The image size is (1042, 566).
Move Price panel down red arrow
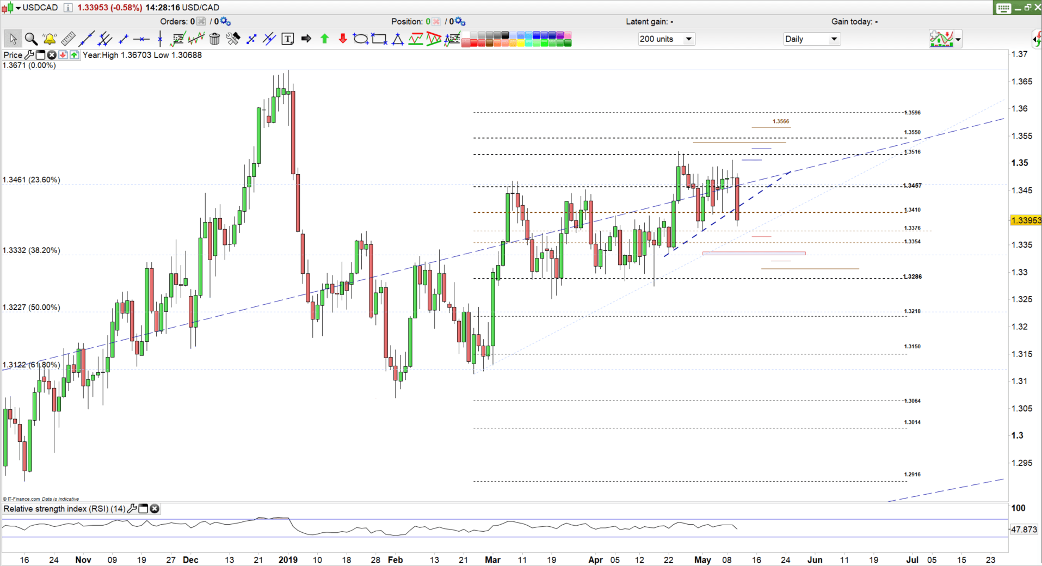point(63,55)
